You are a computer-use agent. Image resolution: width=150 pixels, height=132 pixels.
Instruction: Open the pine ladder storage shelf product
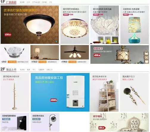coord(104,92)
